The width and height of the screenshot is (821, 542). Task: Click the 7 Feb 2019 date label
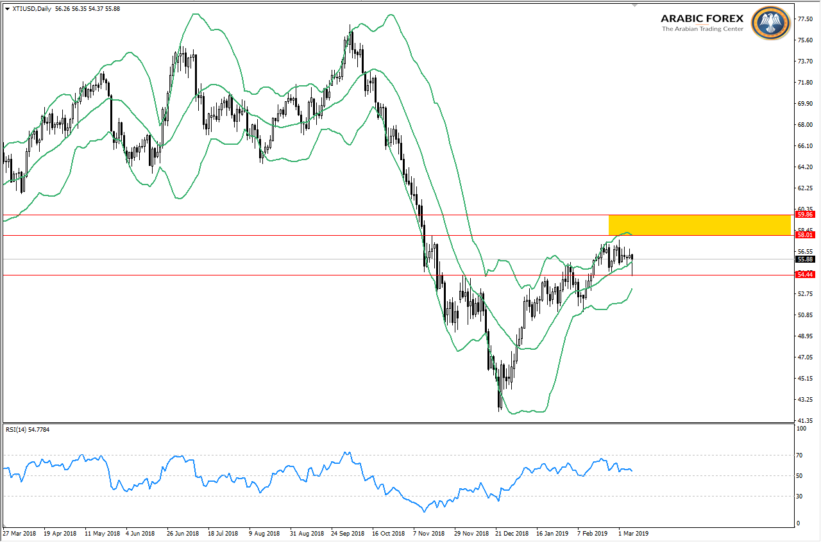[x=592, y=532]
